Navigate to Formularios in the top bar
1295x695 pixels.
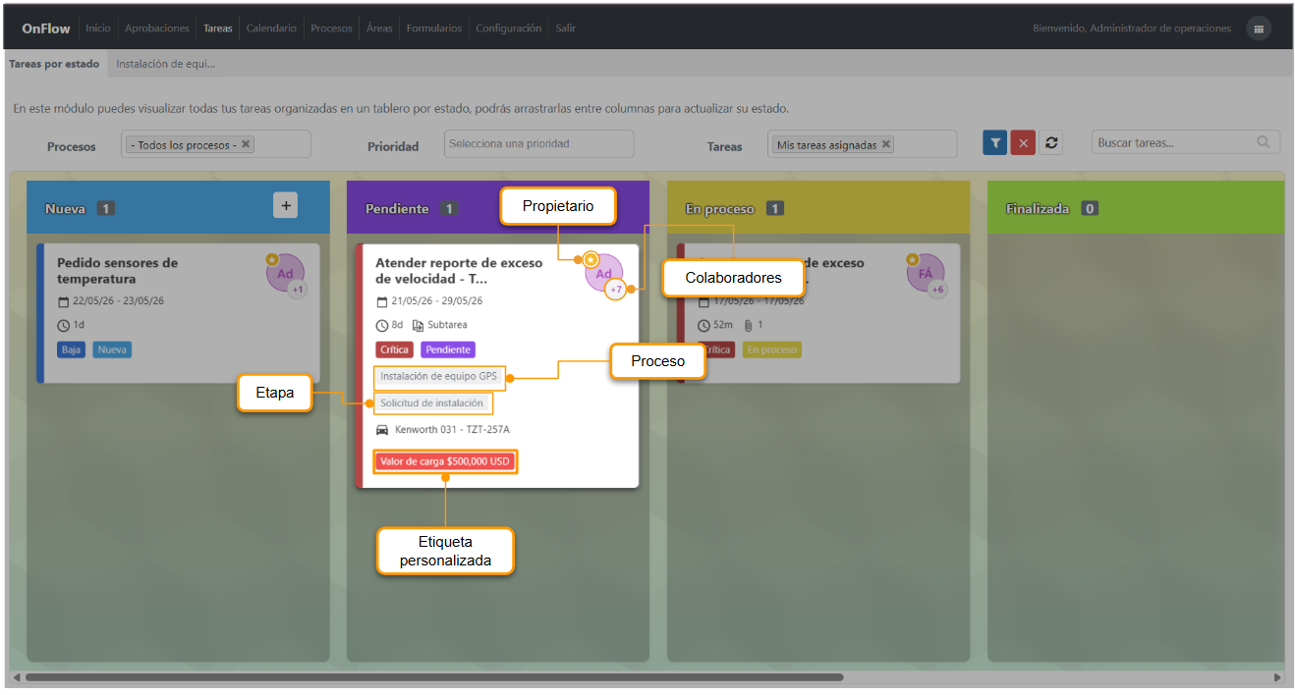click(433, 28)
